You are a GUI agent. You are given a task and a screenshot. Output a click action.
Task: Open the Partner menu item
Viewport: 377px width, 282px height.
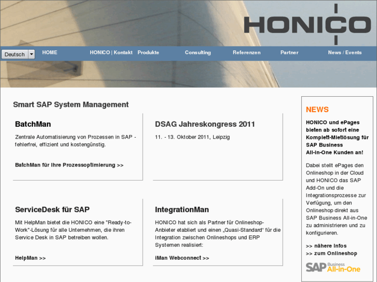click(x=289, y=52)
